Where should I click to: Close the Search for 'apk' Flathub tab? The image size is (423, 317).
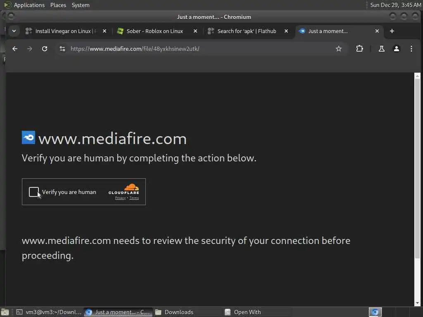click(x=286, y=31)
